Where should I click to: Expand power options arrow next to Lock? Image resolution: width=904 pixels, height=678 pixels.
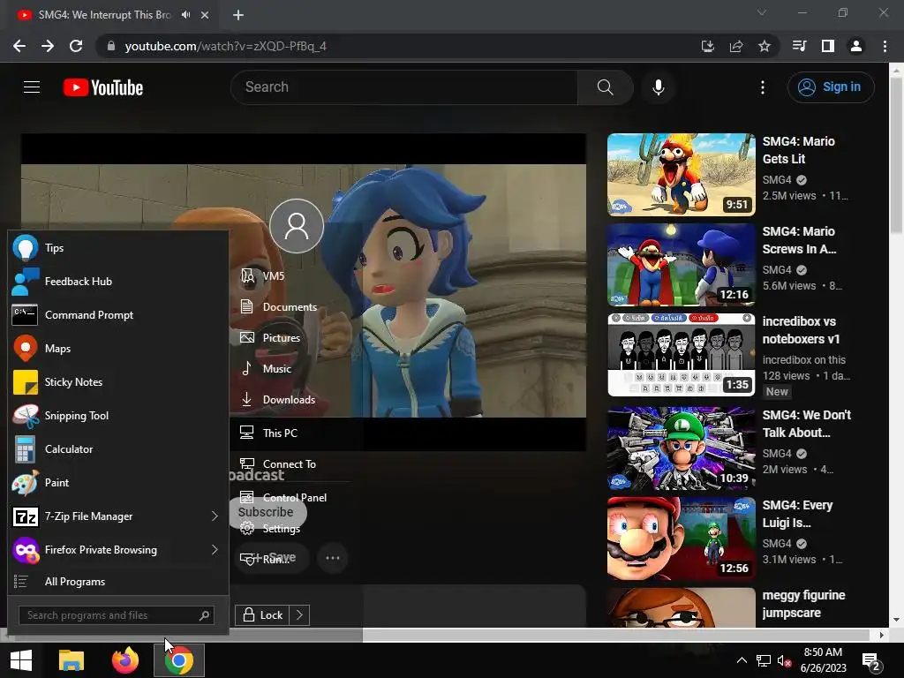300,615
